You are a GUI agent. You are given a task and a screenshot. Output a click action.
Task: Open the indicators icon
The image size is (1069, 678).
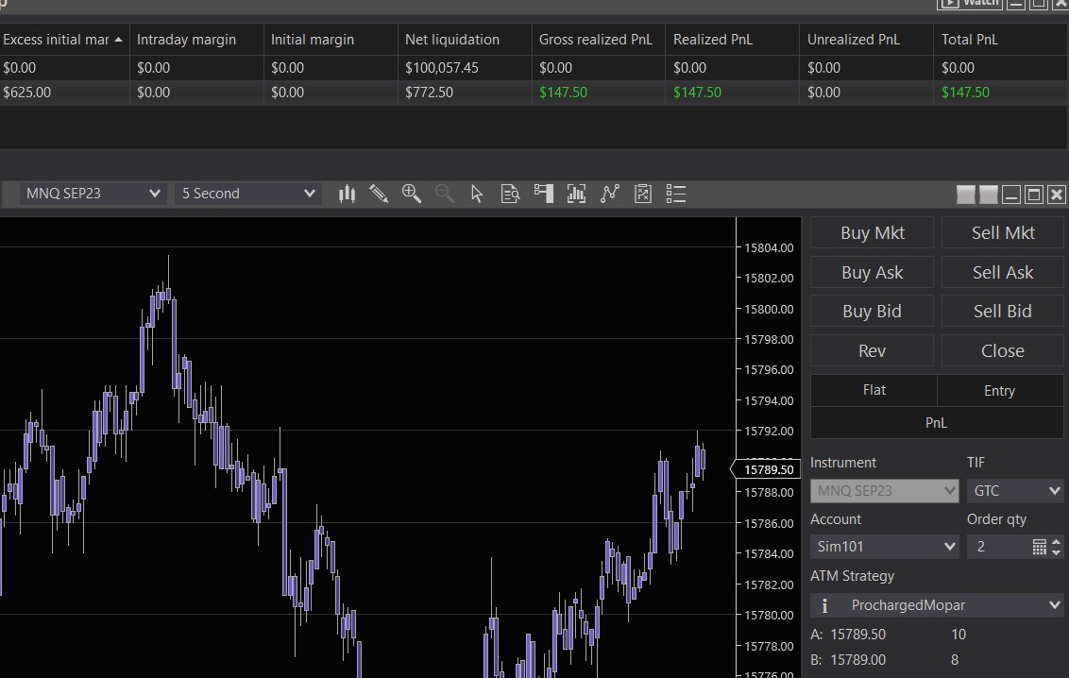pos(609,194)
